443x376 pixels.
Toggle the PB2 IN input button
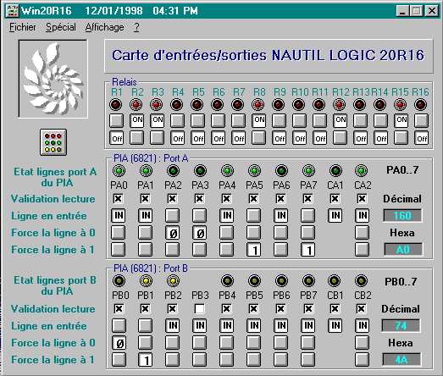click(x=173, y=326)
